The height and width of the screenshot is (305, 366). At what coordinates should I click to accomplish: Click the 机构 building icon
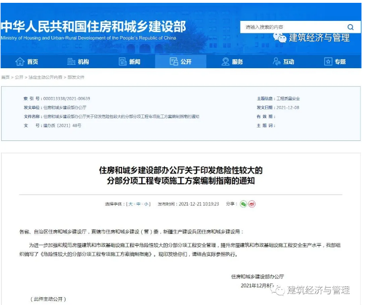71,62
